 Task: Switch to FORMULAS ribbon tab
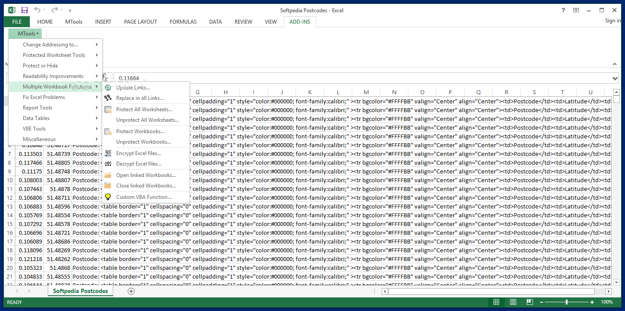[x=183, y=22]
